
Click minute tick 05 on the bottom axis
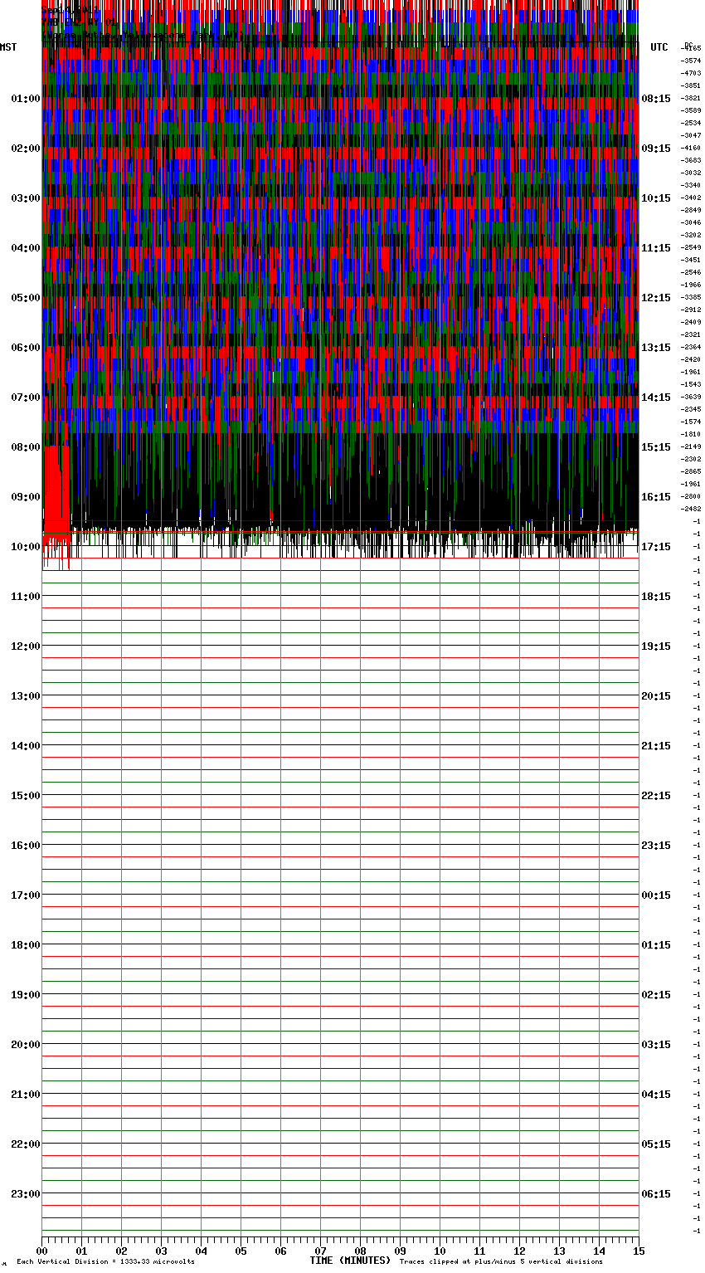pos(241,1251)
